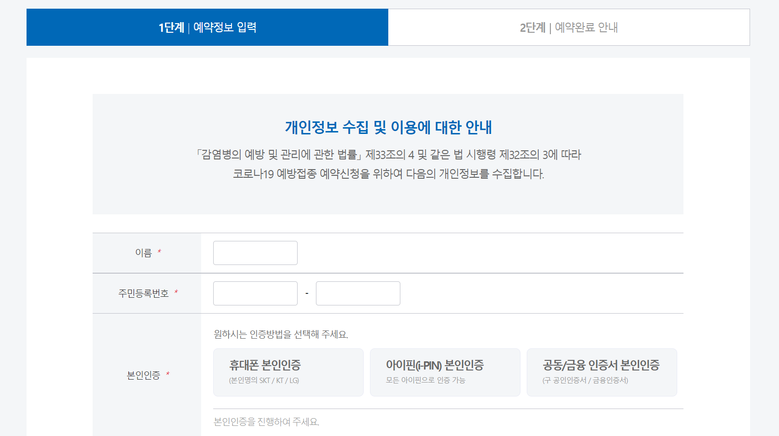Click the first 주민등록번호 input box
779x436 pixels.
tap(255, 293)
